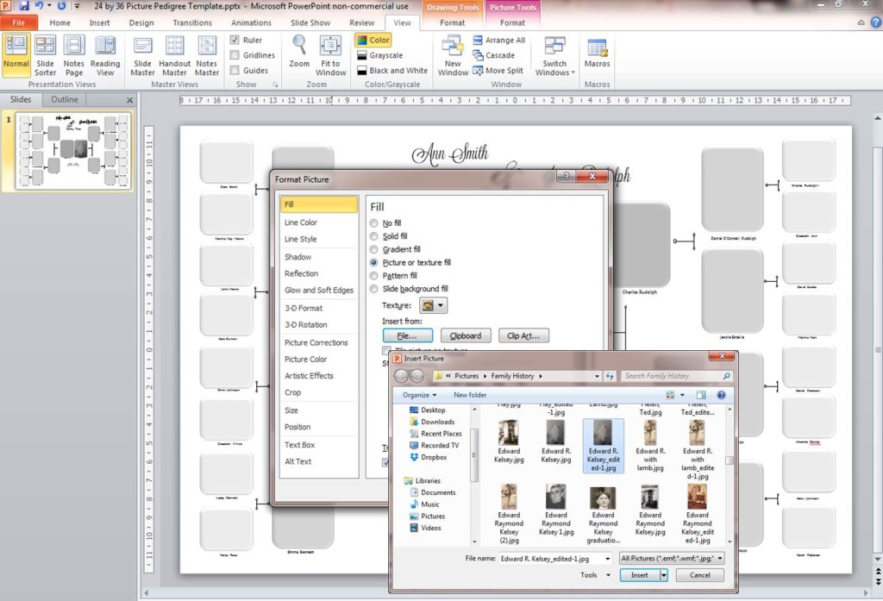Image resolution: width=883 pixels, height=601 pixels.
Task: Enable the Gridlines checkbox
Action: 235,55
